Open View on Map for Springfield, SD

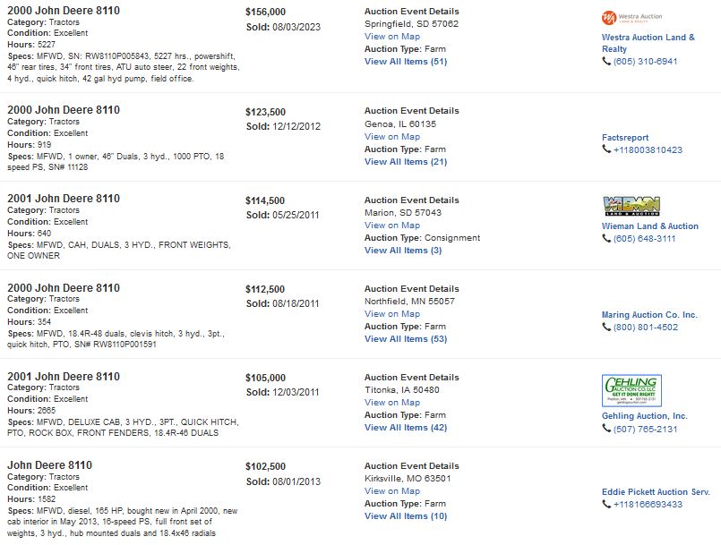(x=392, y=37)
